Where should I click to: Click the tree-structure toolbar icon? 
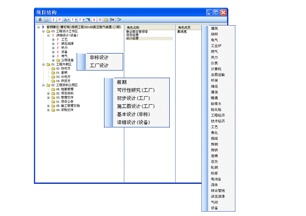pyautogui.click(x=88, y=20)
